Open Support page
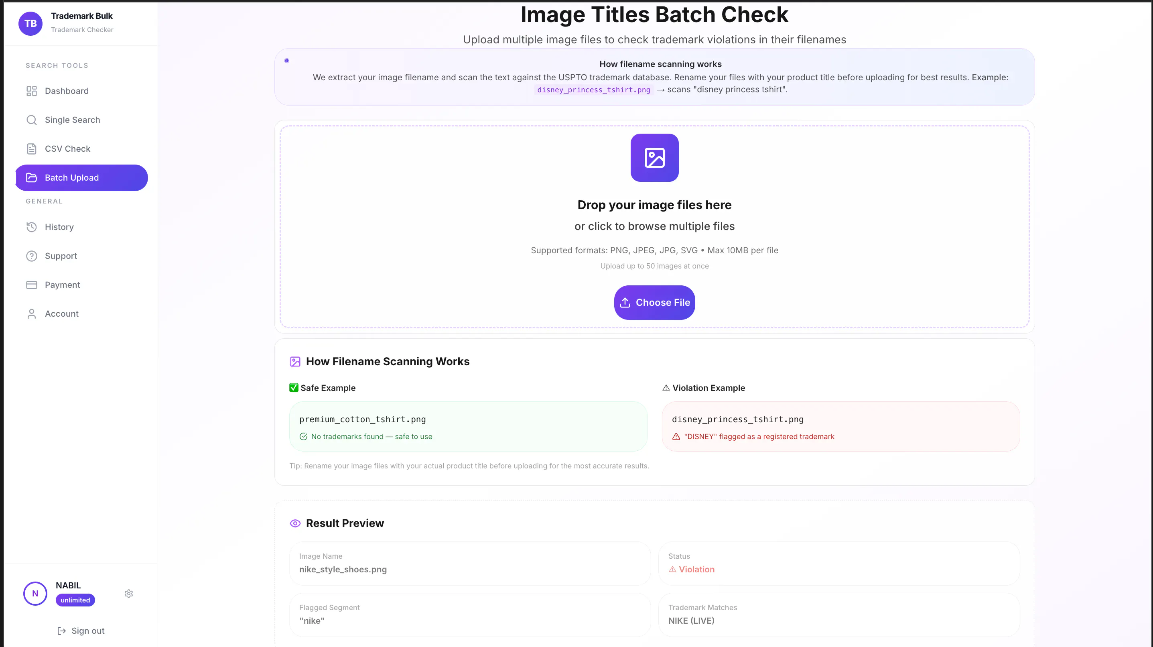The image size is (1153, 647). [x=81, y=256]
